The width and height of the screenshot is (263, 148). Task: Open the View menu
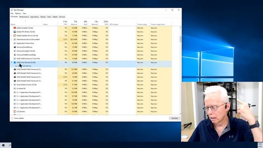point(25,14)
